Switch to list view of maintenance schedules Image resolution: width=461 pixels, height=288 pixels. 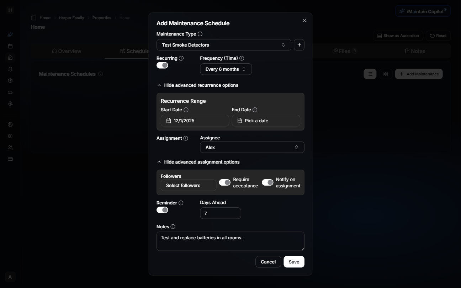point(370,74)
